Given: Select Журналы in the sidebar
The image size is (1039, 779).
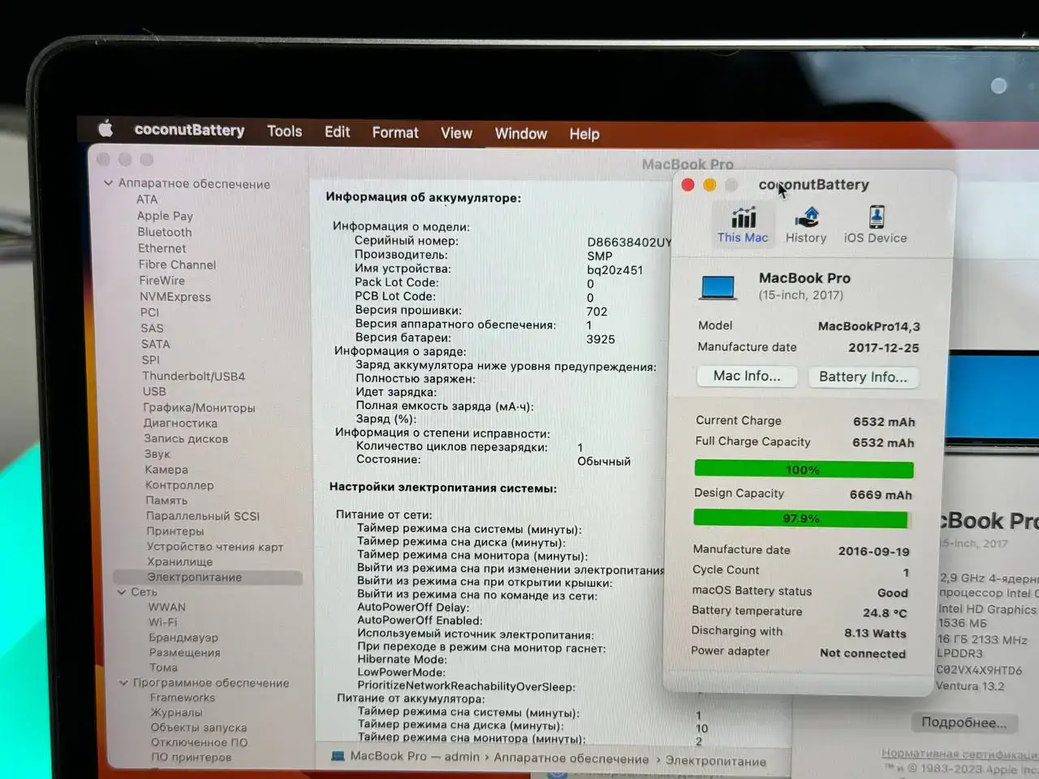Looking at the screenshot, I should 176,712.
